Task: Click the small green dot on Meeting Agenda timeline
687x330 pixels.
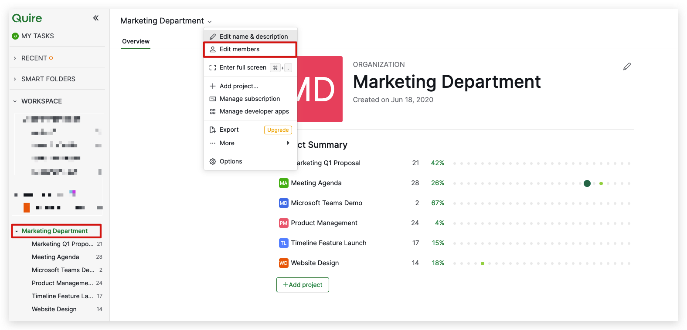Action: (601, 183)
